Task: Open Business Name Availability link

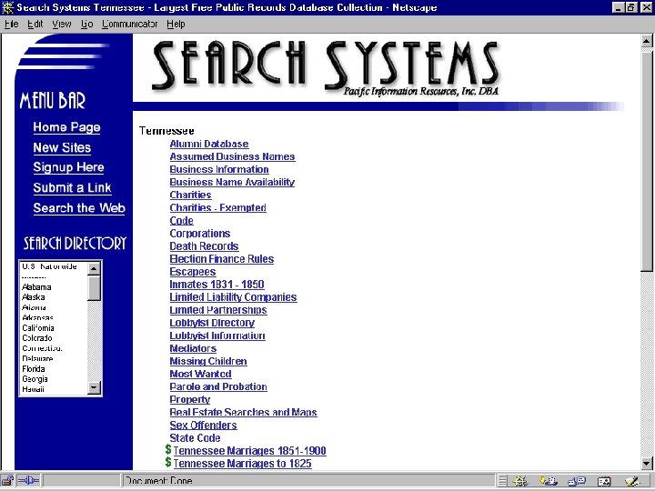Action: point(232,182)
